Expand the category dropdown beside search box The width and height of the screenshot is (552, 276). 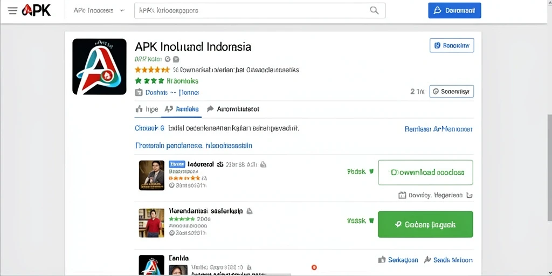pyautogui.click(x=99, y=11)
